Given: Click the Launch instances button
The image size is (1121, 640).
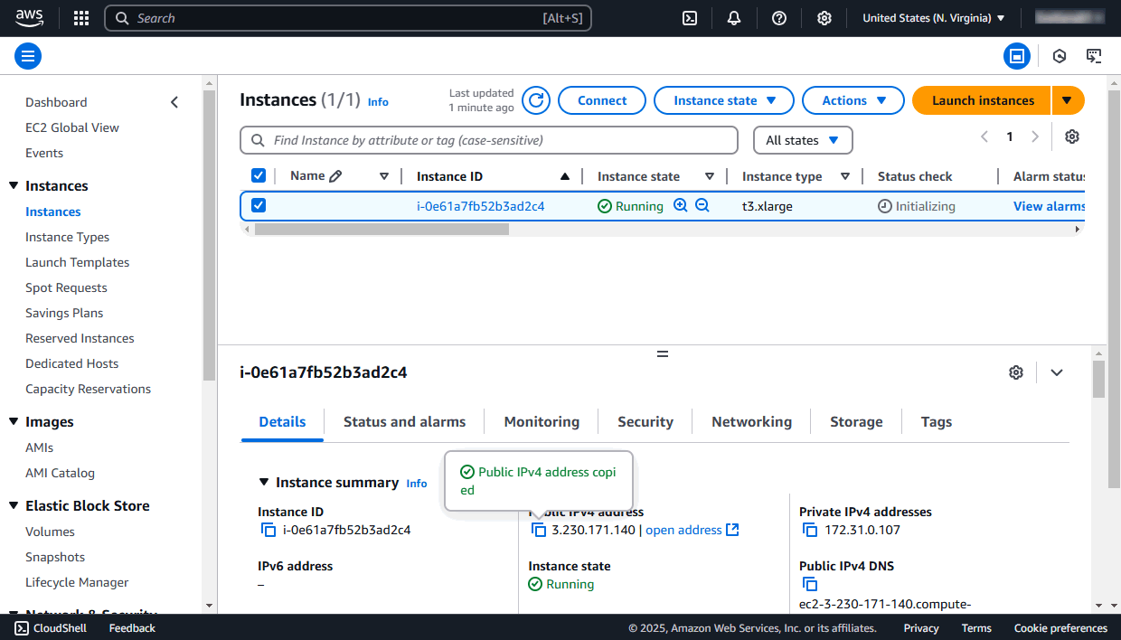Looking at the screenshot, I should (981, 100).
